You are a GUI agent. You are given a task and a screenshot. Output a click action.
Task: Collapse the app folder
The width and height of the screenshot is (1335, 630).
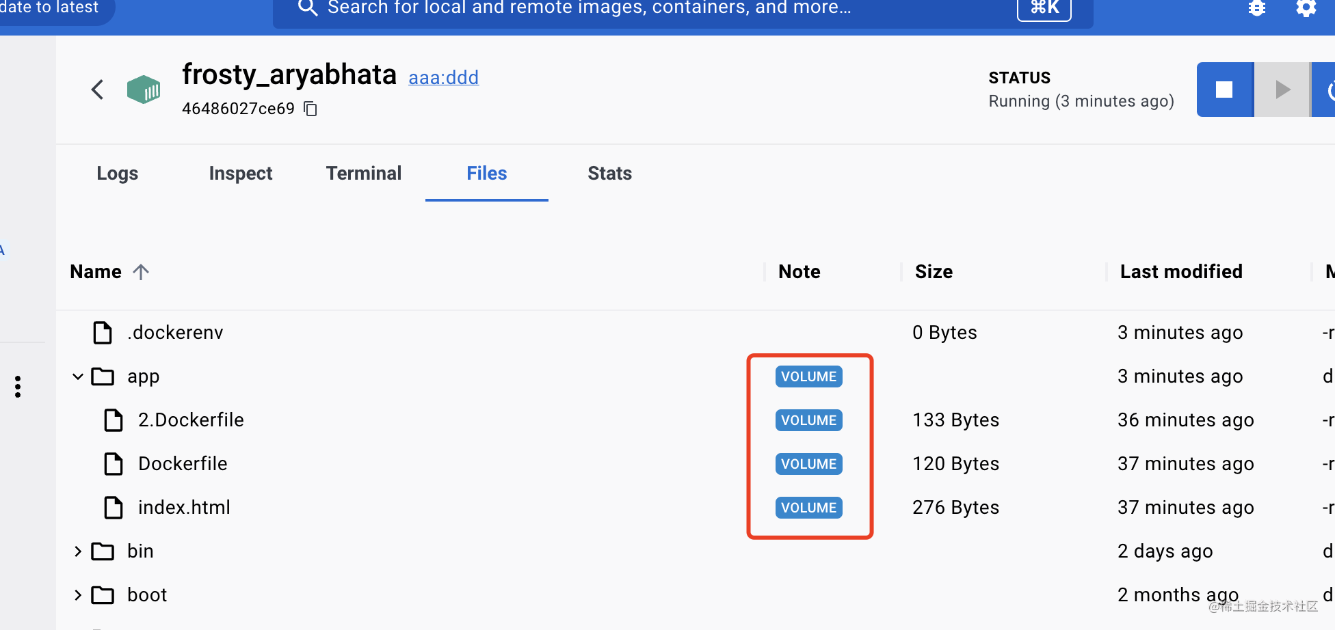tap(78, 376)
